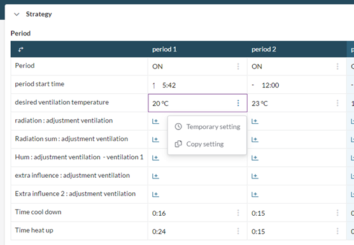Click 'extra influence : adjustment ventilation' label
354x245 pixels.
click(72, 175)
